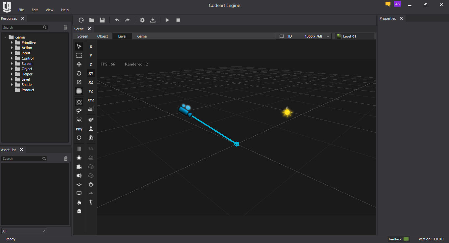This screenshot has height=243, width=449.
Task: Click the stopwatch timer icon
Action: tap(91, 138)
